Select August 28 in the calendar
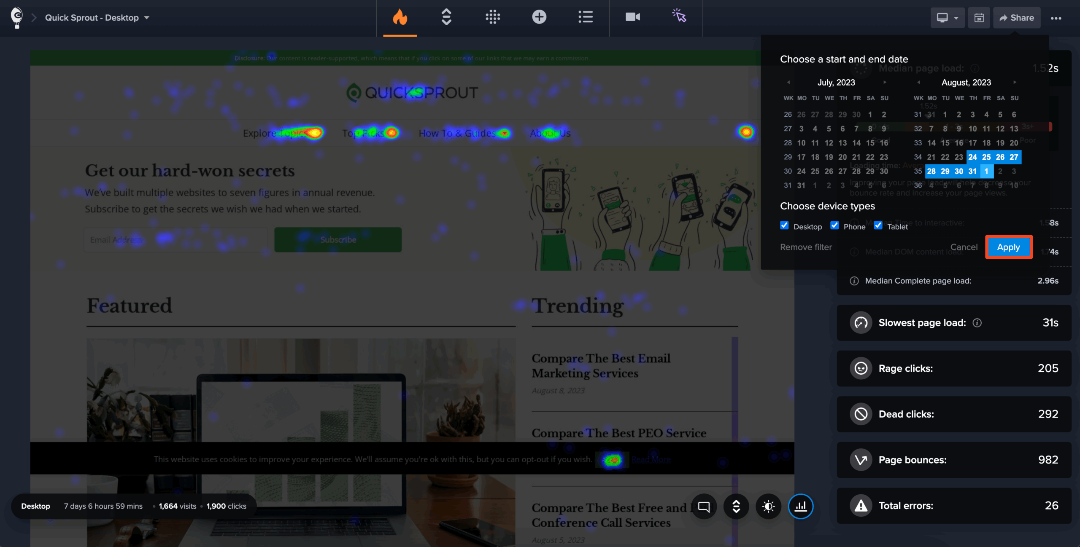 931,171
